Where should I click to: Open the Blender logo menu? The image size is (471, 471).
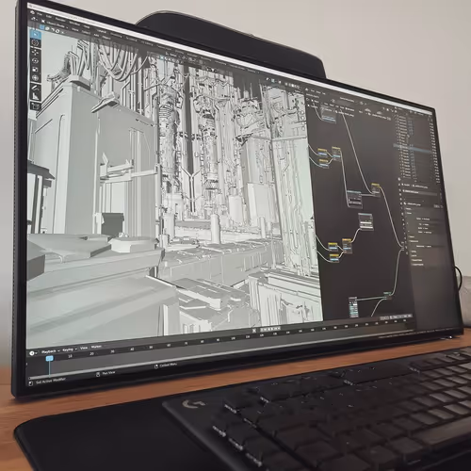pyautogui.click(x=31, y=12)
